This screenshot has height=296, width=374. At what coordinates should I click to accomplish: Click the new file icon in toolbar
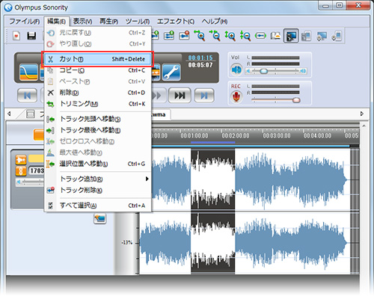(16, 36)
